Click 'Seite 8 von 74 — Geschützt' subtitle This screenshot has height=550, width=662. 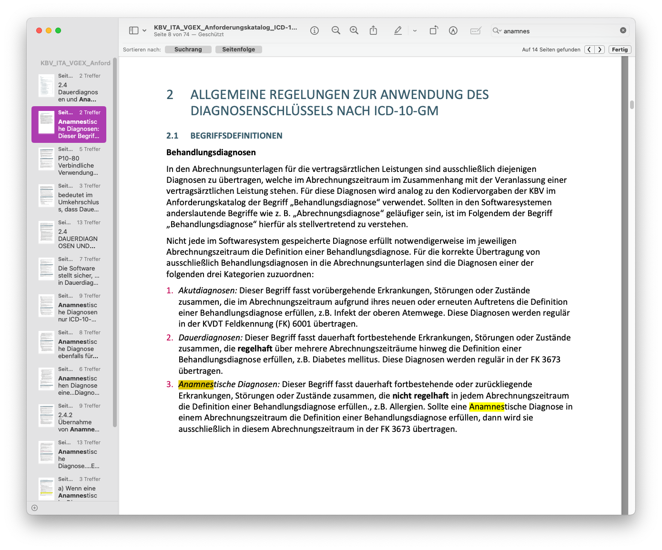pos(189,34)
